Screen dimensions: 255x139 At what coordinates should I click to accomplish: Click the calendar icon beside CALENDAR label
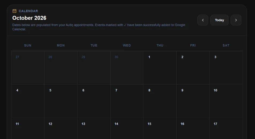[x=14, y=11]
